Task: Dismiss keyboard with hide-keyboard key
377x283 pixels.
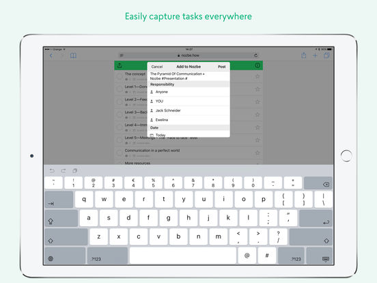Action: 320,256
